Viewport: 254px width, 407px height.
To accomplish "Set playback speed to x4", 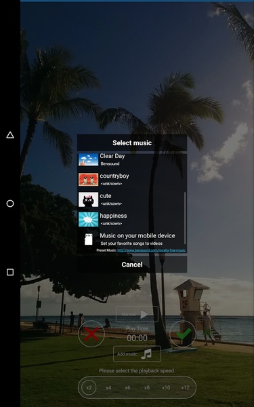I will pyautogui.click(x=108, y=387).
